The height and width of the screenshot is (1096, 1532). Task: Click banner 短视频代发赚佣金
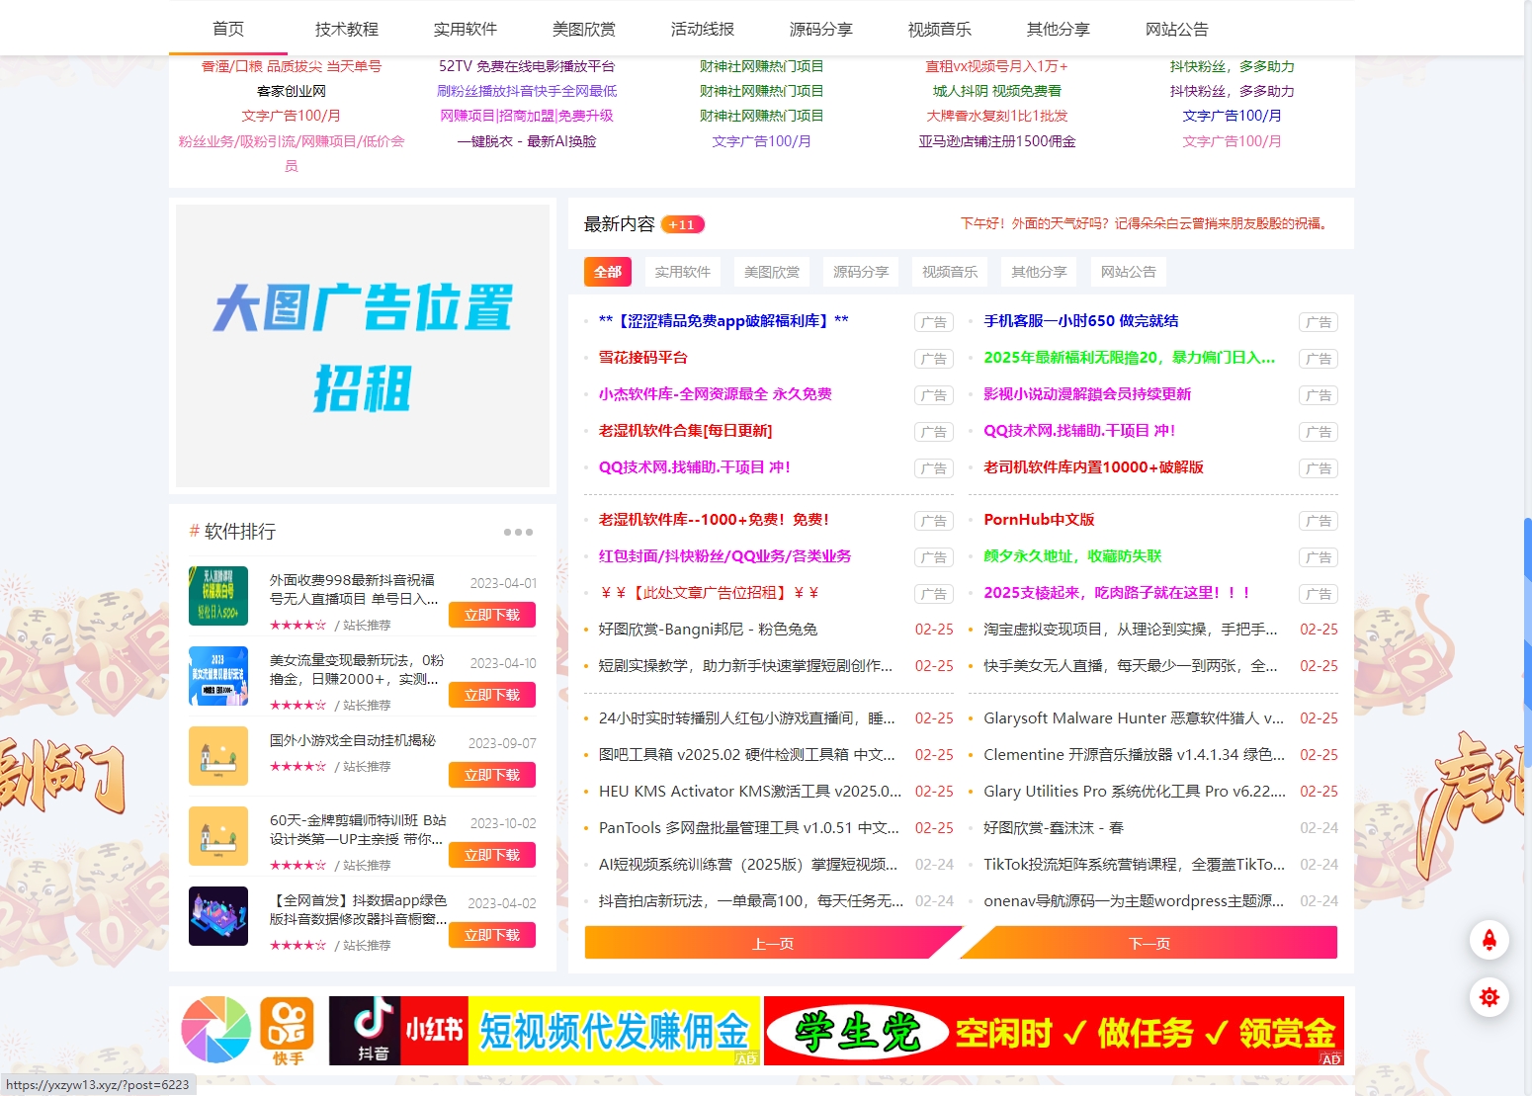[614, 1031]
